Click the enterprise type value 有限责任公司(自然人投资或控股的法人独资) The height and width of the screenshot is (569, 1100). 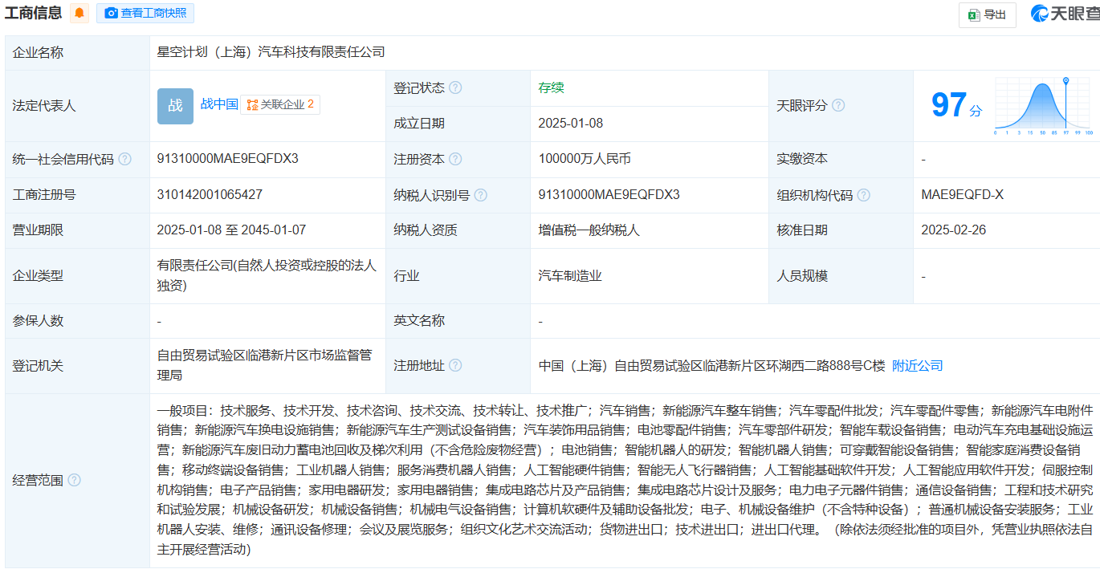click(x=267, y=275)
